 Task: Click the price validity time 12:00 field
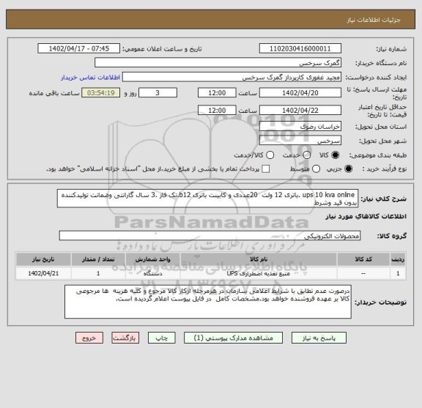coord(217,110)
